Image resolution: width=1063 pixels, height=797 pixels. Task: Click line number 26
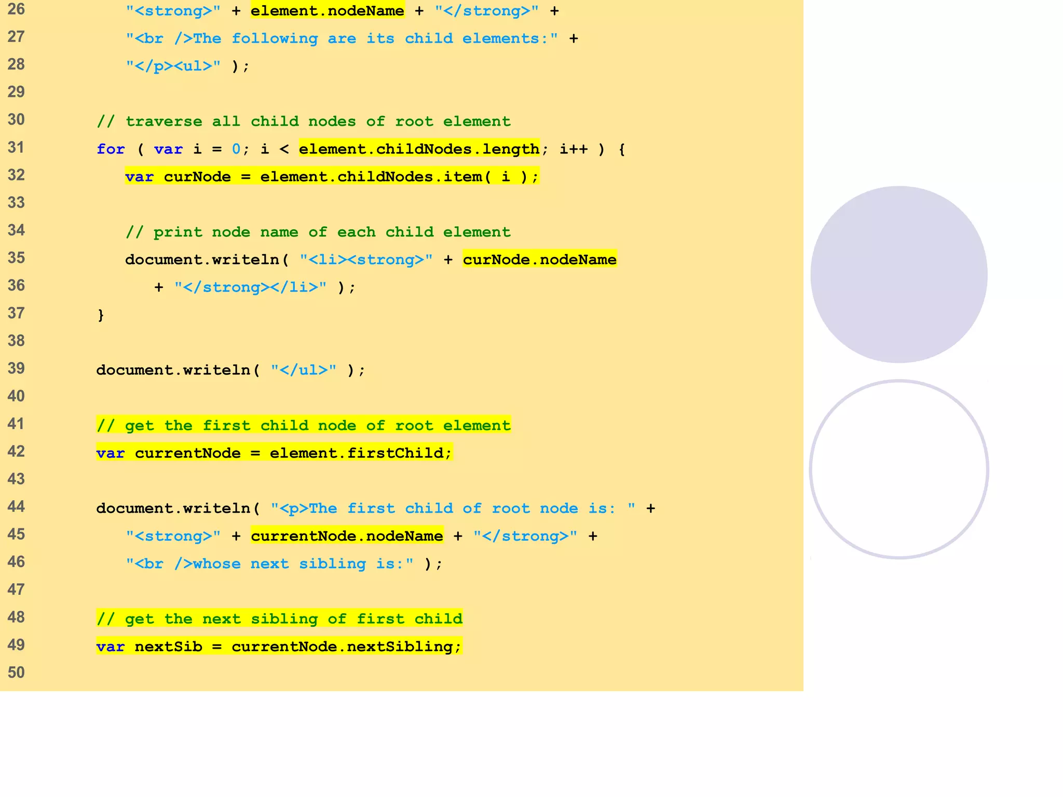pos(16,9)
